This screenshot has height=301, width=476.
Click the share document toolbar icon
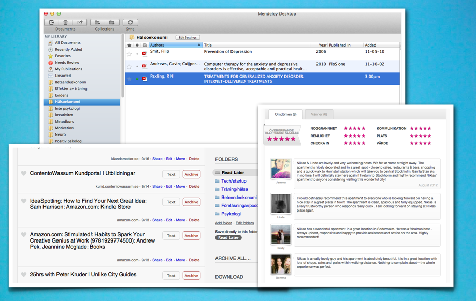[x=80, y=22]
